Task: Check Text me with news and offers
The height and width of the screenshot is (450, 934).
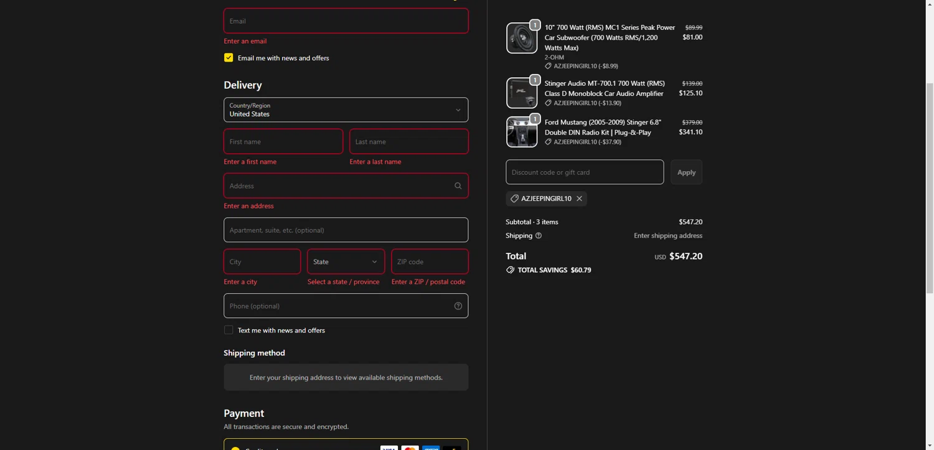Action: click(x=229, y=330)
